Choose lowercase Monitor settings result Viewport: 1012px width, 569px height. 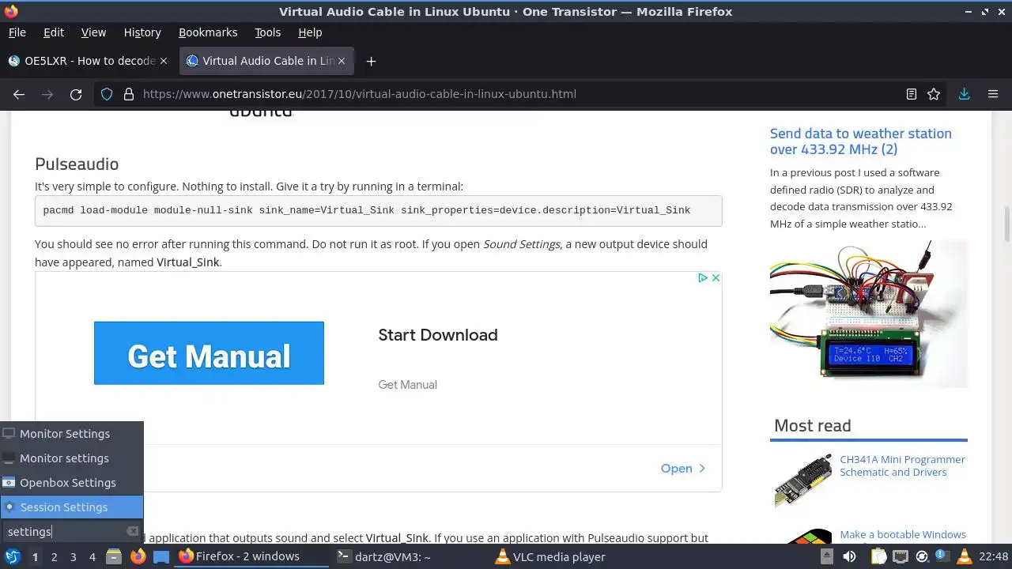click(72, 458)
